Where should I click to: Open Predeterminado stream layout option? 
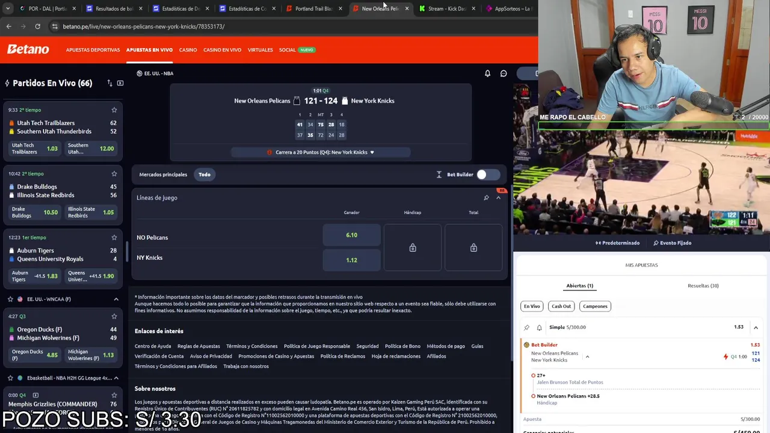(618, 243)
